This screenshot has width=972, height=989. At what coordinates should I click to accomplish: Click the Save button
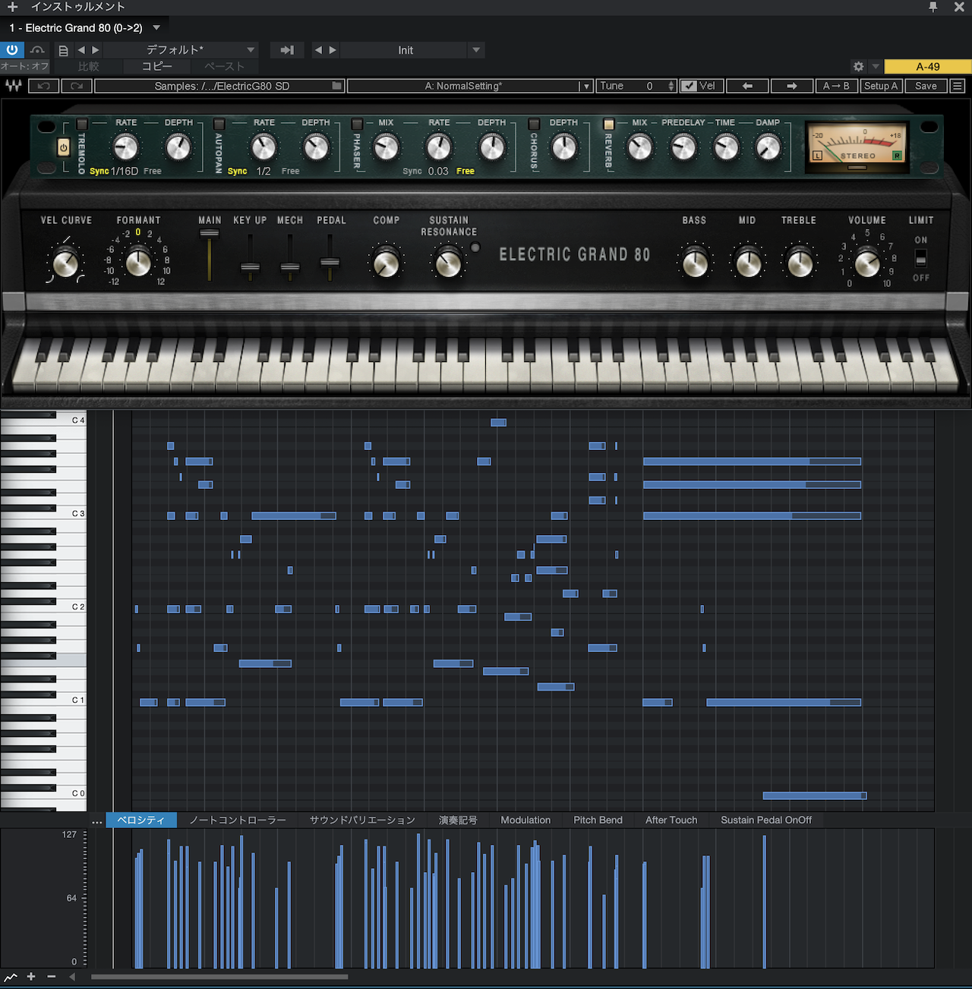point(926,86)
